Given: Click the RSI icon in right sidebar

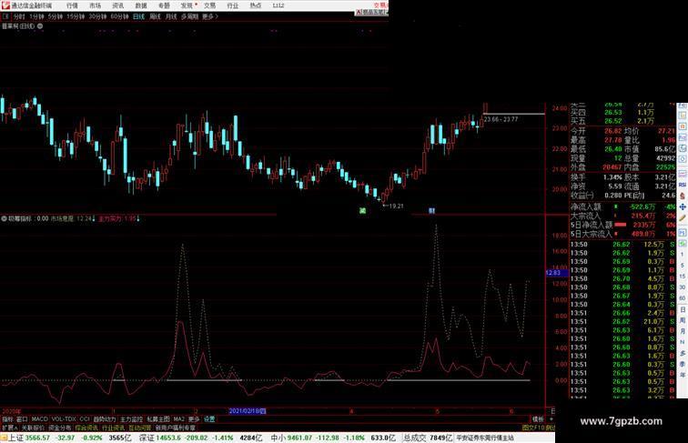Looking at the screenshot, I should click(x=683, y=186).
